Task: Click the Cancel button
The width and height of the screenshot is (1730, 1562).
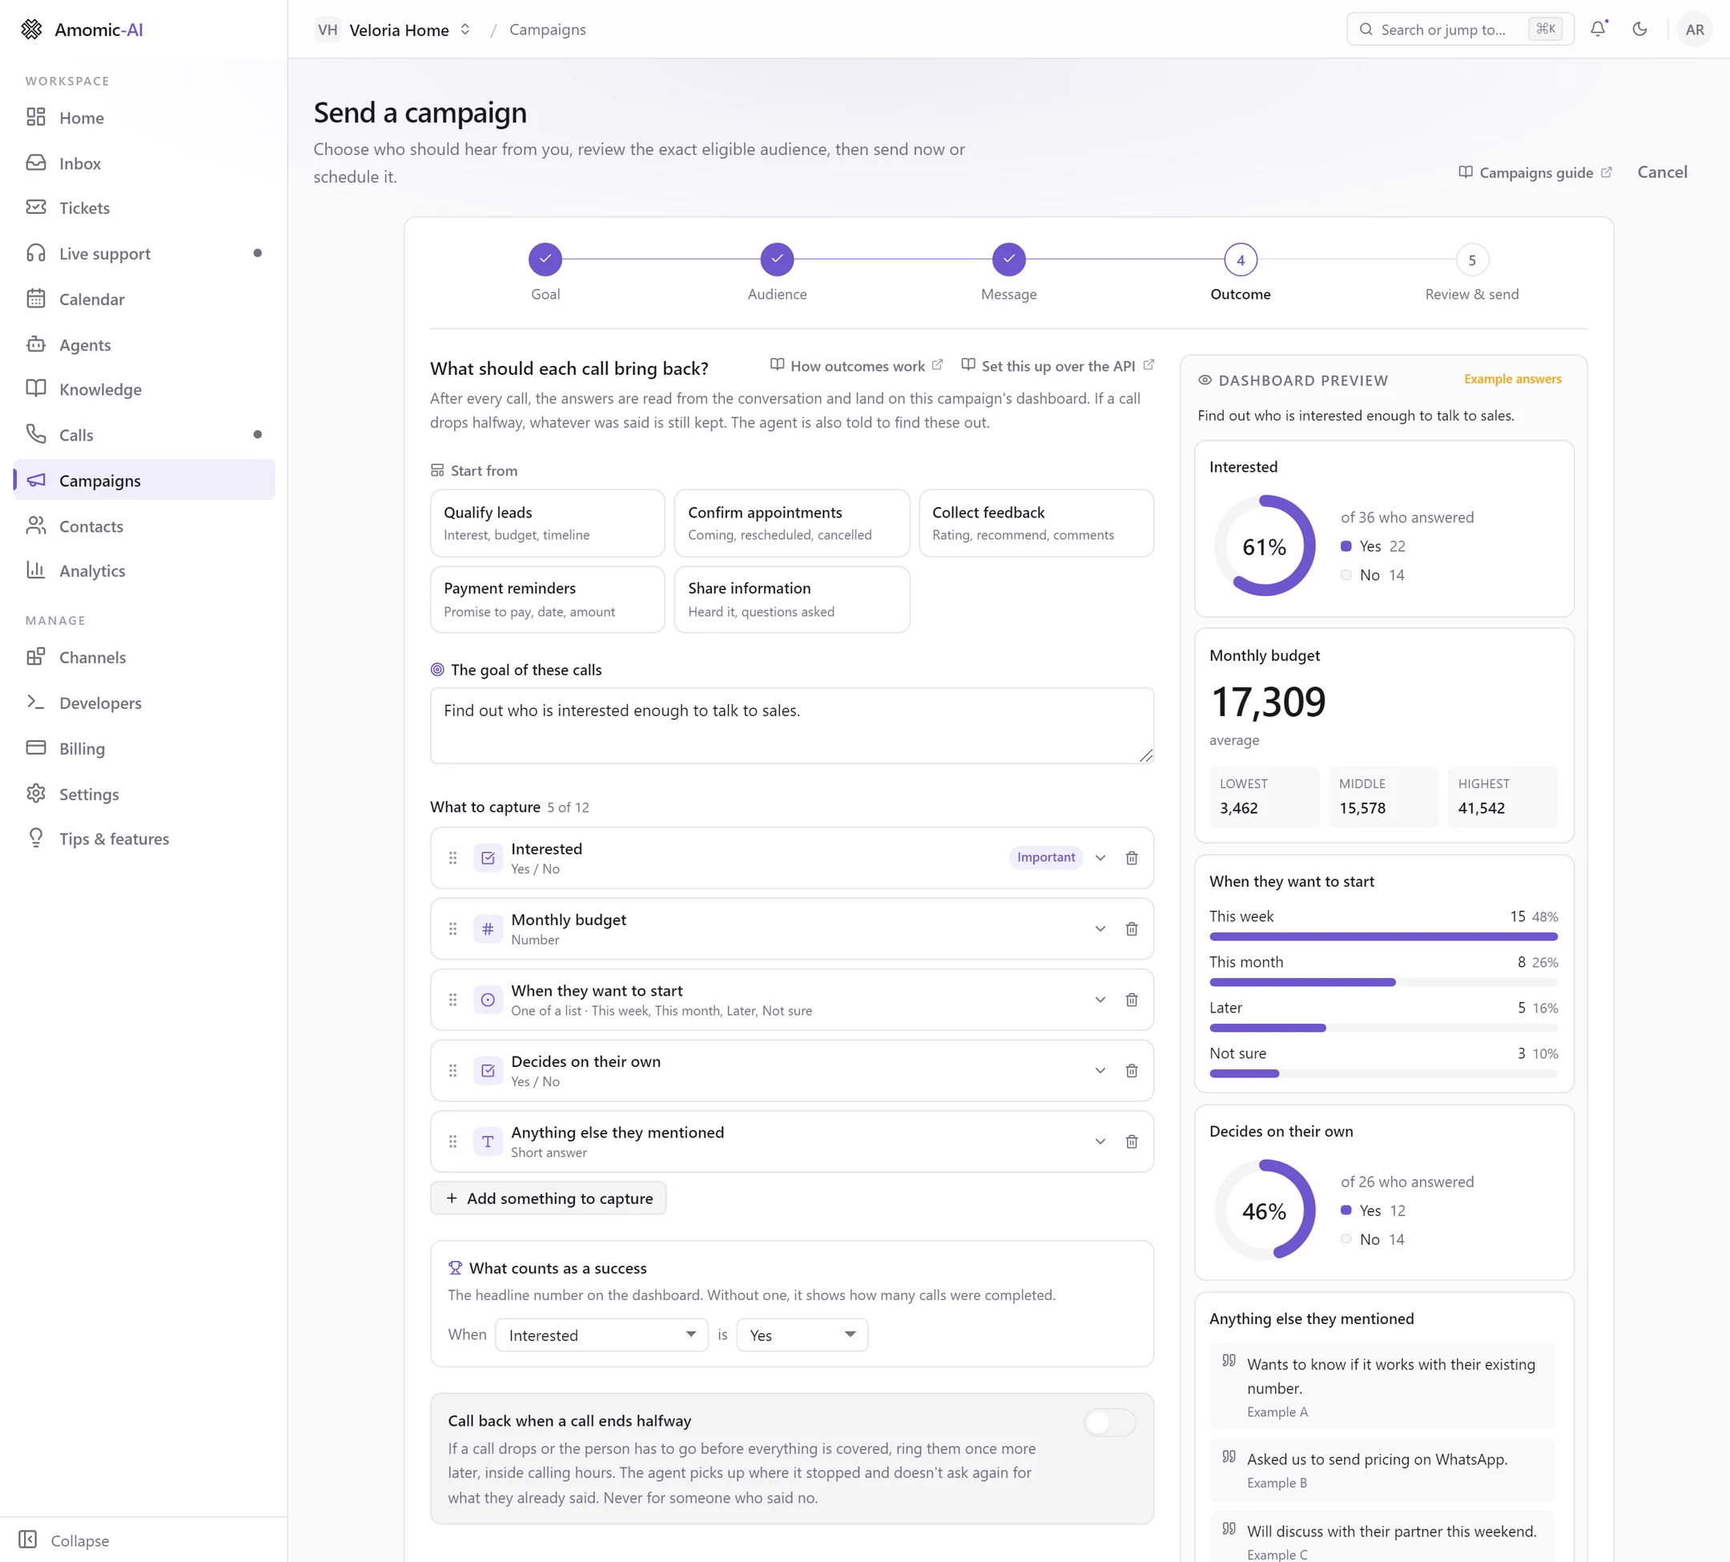Action: (1661, 171)
